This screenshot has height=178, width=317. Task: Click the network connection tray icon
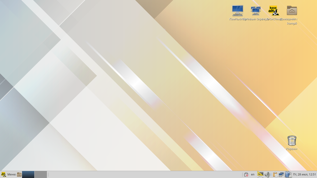pyautogui.click(x=281, y=174)
